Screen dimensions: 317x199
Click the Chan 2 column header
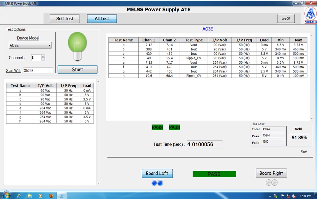(169, 40)
